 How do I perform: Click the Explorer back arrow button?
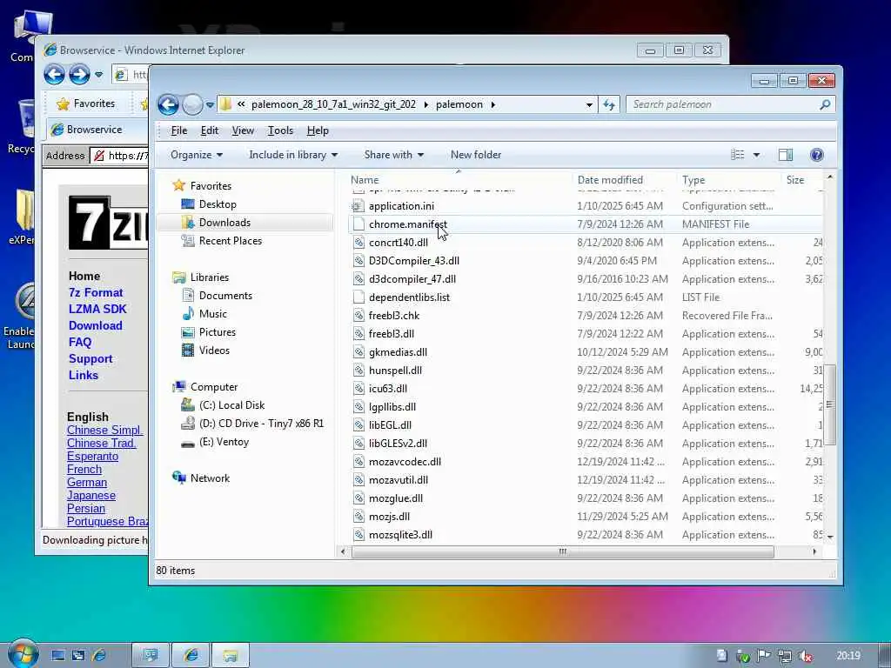[168, 104]
